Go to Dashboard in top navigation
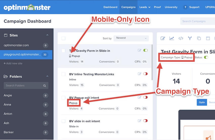 click(x=110, y=7)
